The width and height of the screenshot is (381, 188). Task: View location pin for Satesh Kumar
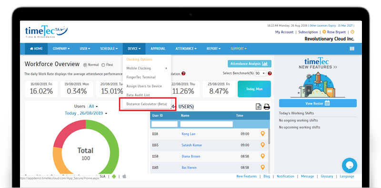(262, 145)
